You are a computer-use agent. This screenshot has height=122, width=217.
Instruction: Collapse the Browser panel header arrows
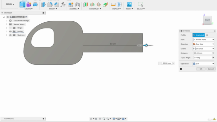(x=2, y=13)
